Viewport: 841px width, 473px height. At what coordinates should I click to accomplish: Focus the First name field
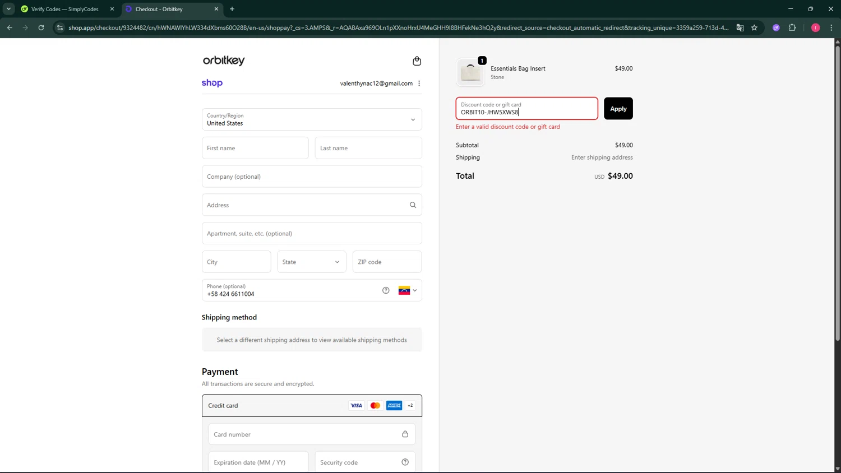255,148
